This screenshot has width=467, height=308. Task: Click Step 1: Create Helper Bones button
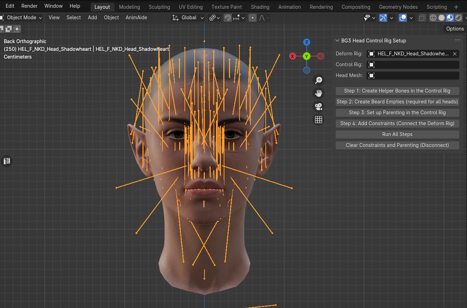click(397, 91)
